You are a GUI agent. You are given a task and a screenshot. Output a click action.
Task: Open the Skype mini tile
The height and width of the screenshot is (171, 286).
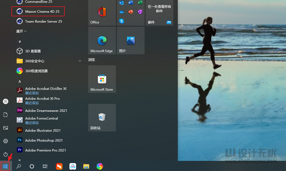122,21
